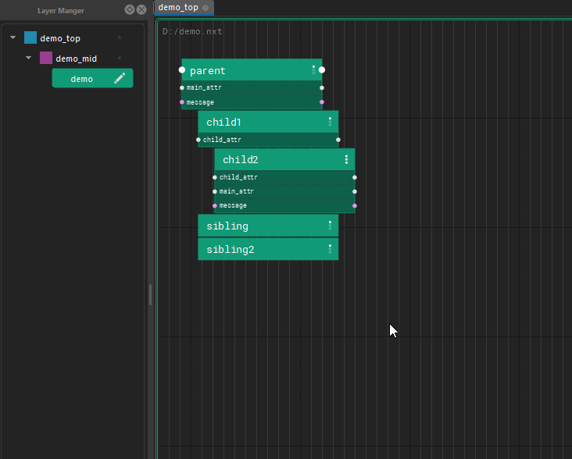The image size is (572, 459).
Task: Close the demo_top tab
Action: pyautogui.click(x=206, y=8)
